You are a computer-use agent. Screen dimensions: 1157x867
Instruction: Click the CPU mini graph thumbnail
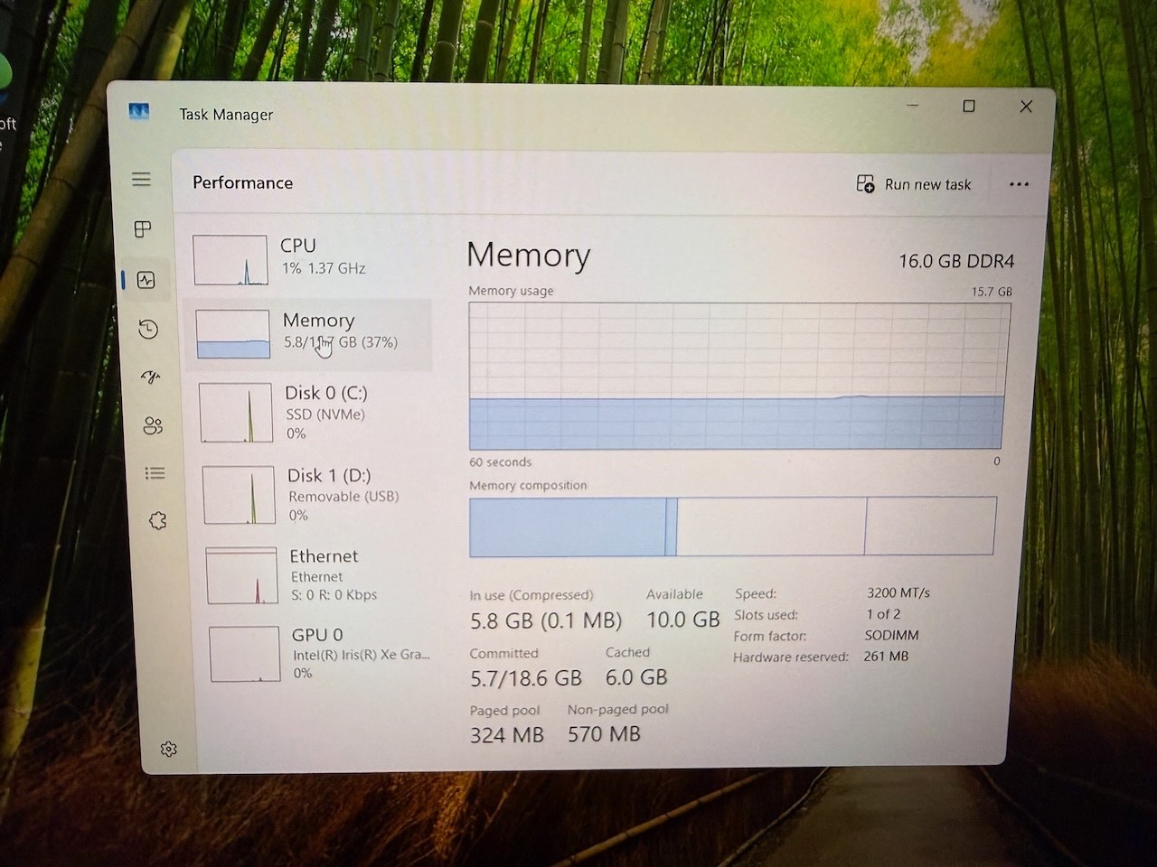point(230,260)
